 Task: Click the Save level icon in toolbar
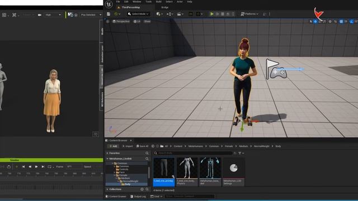click(109, 14)
